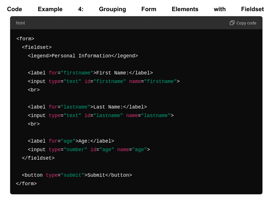The width and height of the screenshot is (273, 204).
Task: Click the heading word 'Fieldset'
Action: coord(252,9)
